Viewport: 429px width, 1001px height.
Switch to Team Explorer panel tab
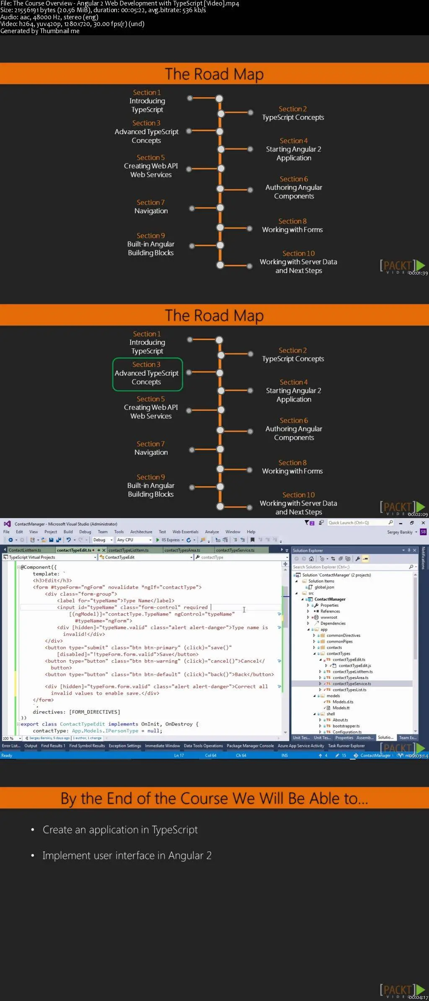coord(407,738)
